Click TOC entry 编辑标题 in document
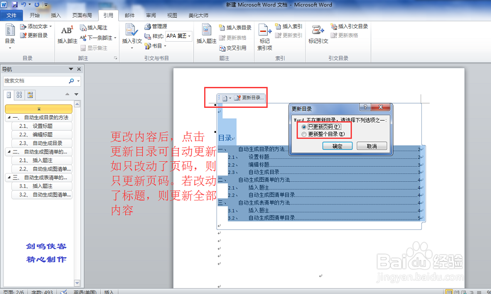Screen dimensions: 491x294 [259, 165]
